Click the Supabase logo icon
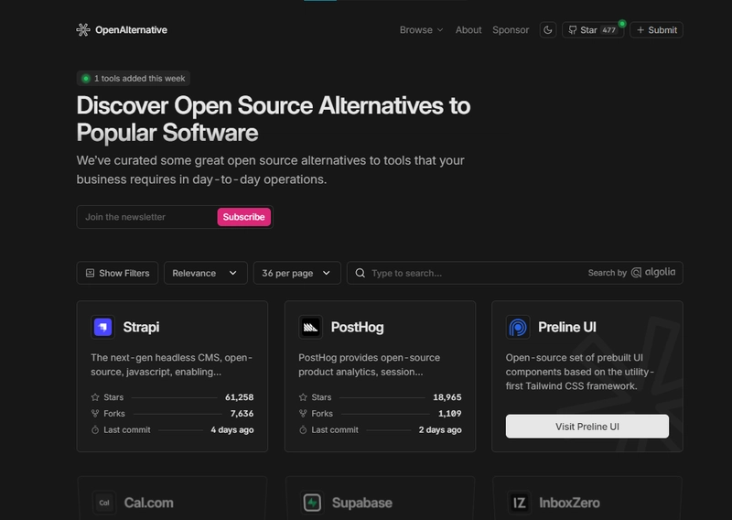 point(312,503)
